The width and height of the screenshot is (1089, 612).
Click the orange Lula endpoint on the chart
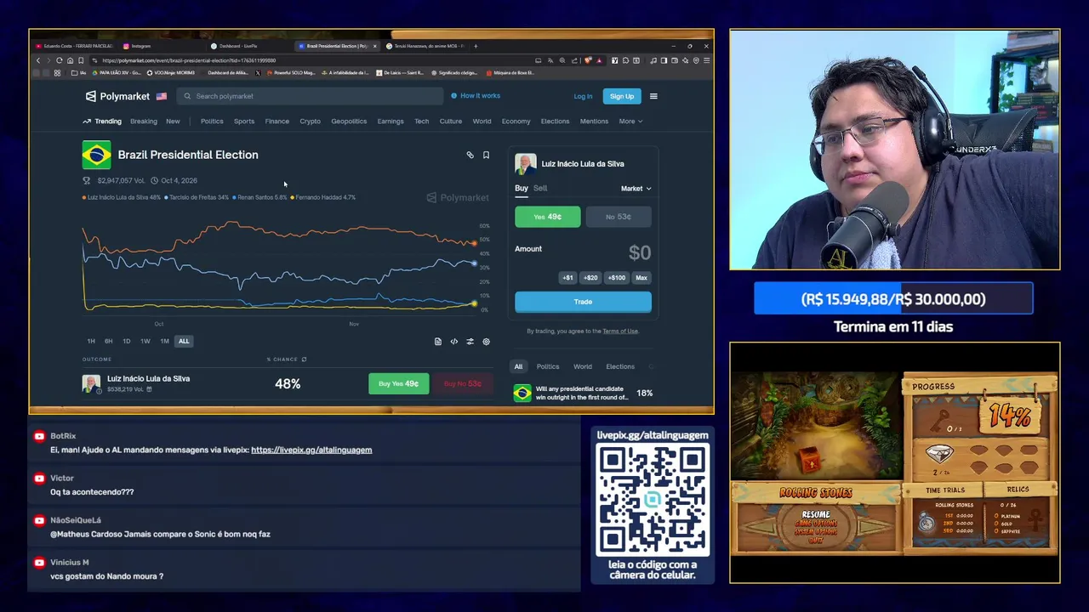click(474, 244)
